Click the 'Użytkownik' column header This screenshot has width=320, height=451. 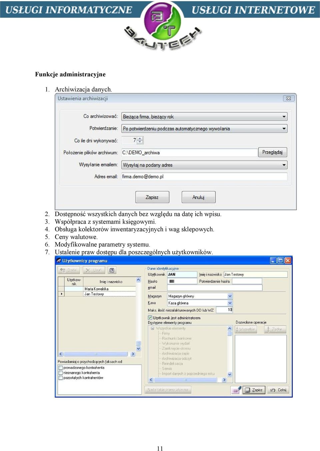pos(74,282)
